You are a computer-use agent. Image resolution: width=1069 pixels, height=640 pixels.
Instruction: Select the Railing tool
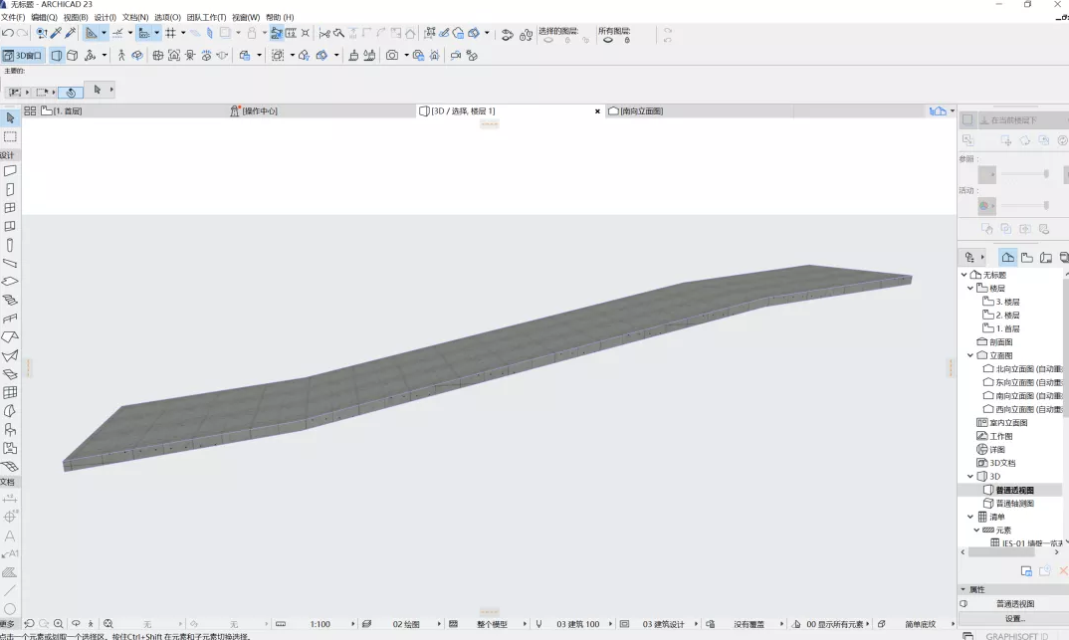(10, 319)
